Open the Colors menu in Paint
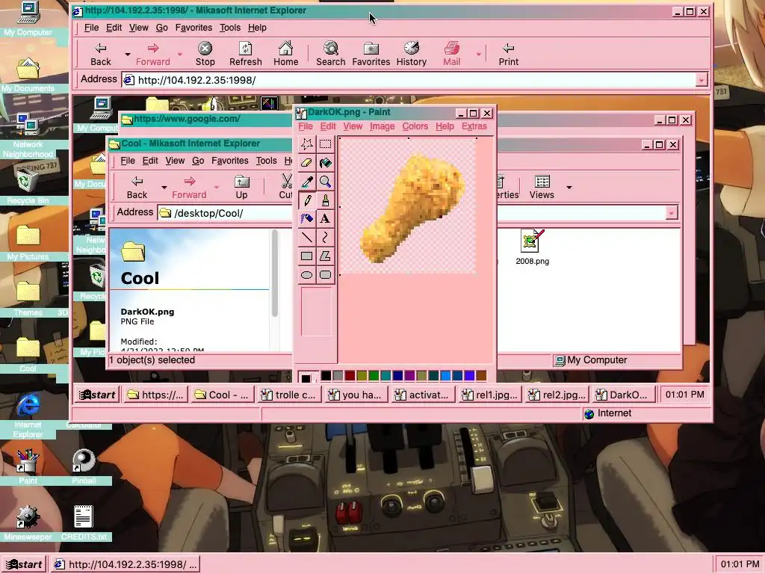The width and height of the screenshot is (765, 574). 415,126
